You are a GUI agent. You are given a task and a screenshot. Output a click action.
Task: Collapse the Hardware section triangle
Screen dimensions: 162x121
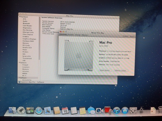20,17
